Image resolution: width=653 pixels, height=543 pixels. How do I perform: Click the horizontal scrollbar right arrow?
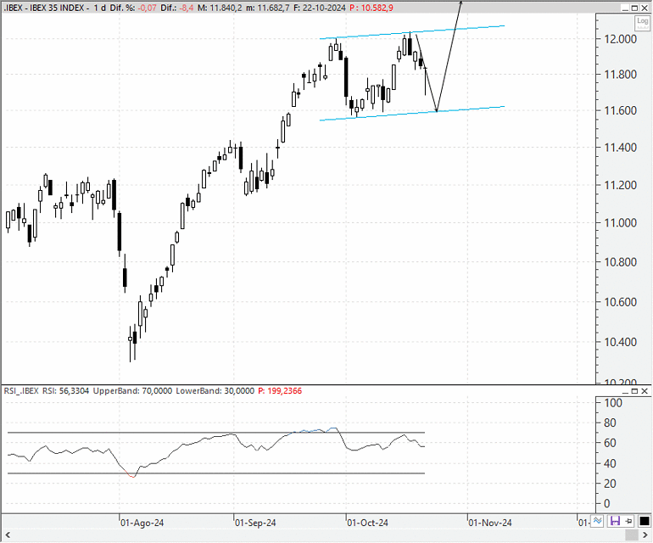[645, 535]
